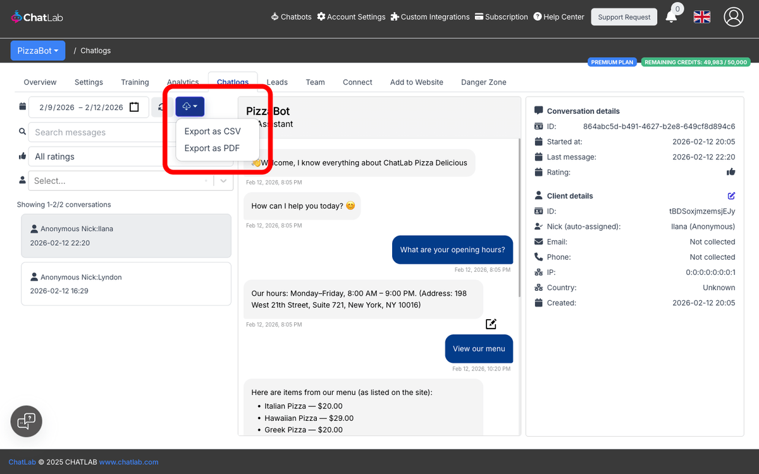This screenshot has height=474, width=759.
Task: Change language via the UK flag icon
Action: [701, 17]
